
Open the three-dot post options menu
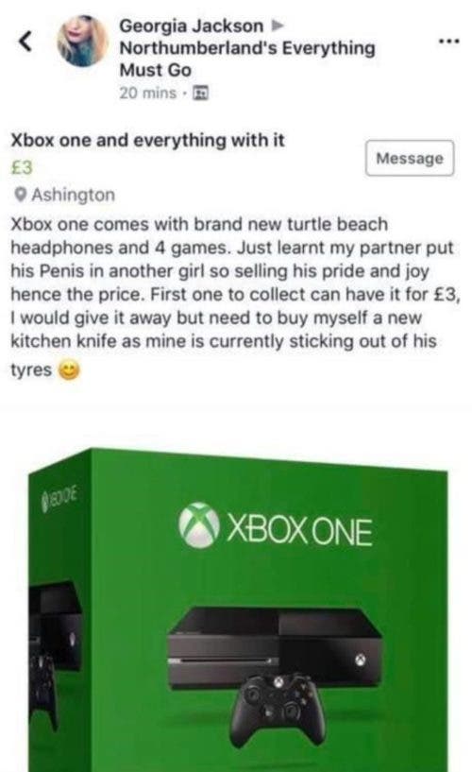(x=449, y=41)
